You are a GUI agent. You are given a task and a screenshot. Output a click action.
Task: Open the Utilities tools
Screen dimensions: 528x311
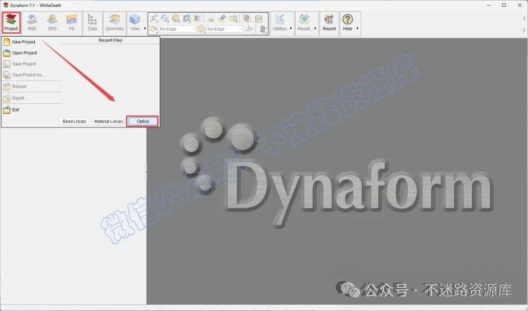pyautogui.click(x=280, y=22)
